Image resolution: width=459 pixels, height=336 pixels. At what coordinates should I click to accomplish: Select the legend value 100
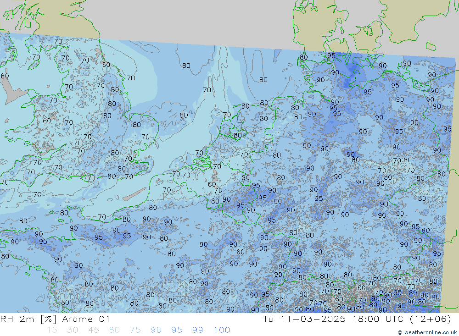(x=222, y=330)
